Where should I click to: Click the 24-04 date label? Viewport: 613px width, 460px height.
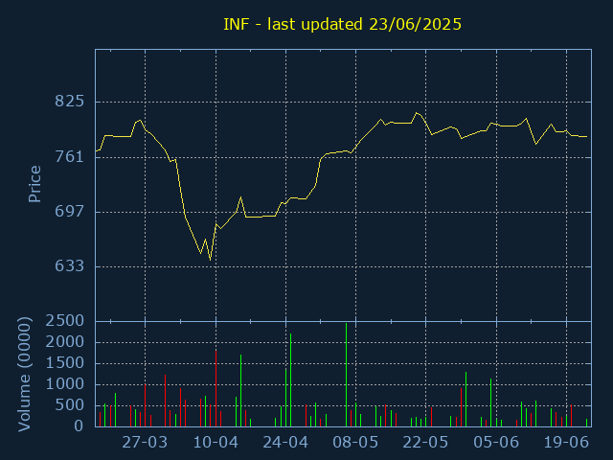[x=285, y=443]
